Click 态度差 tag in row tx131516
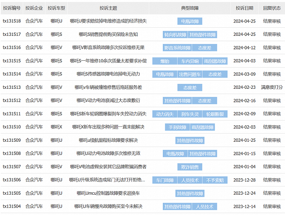The image size is (285, 215). [x=205, y=48]
